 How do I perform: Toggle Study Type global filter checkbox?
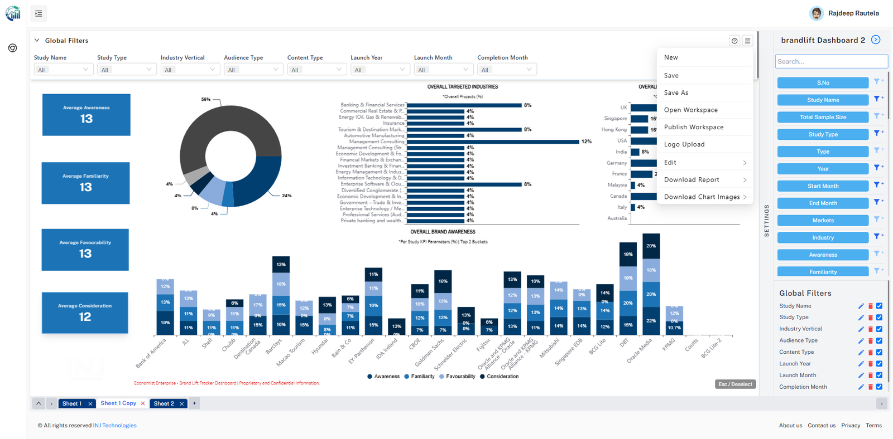coord(879,318)
